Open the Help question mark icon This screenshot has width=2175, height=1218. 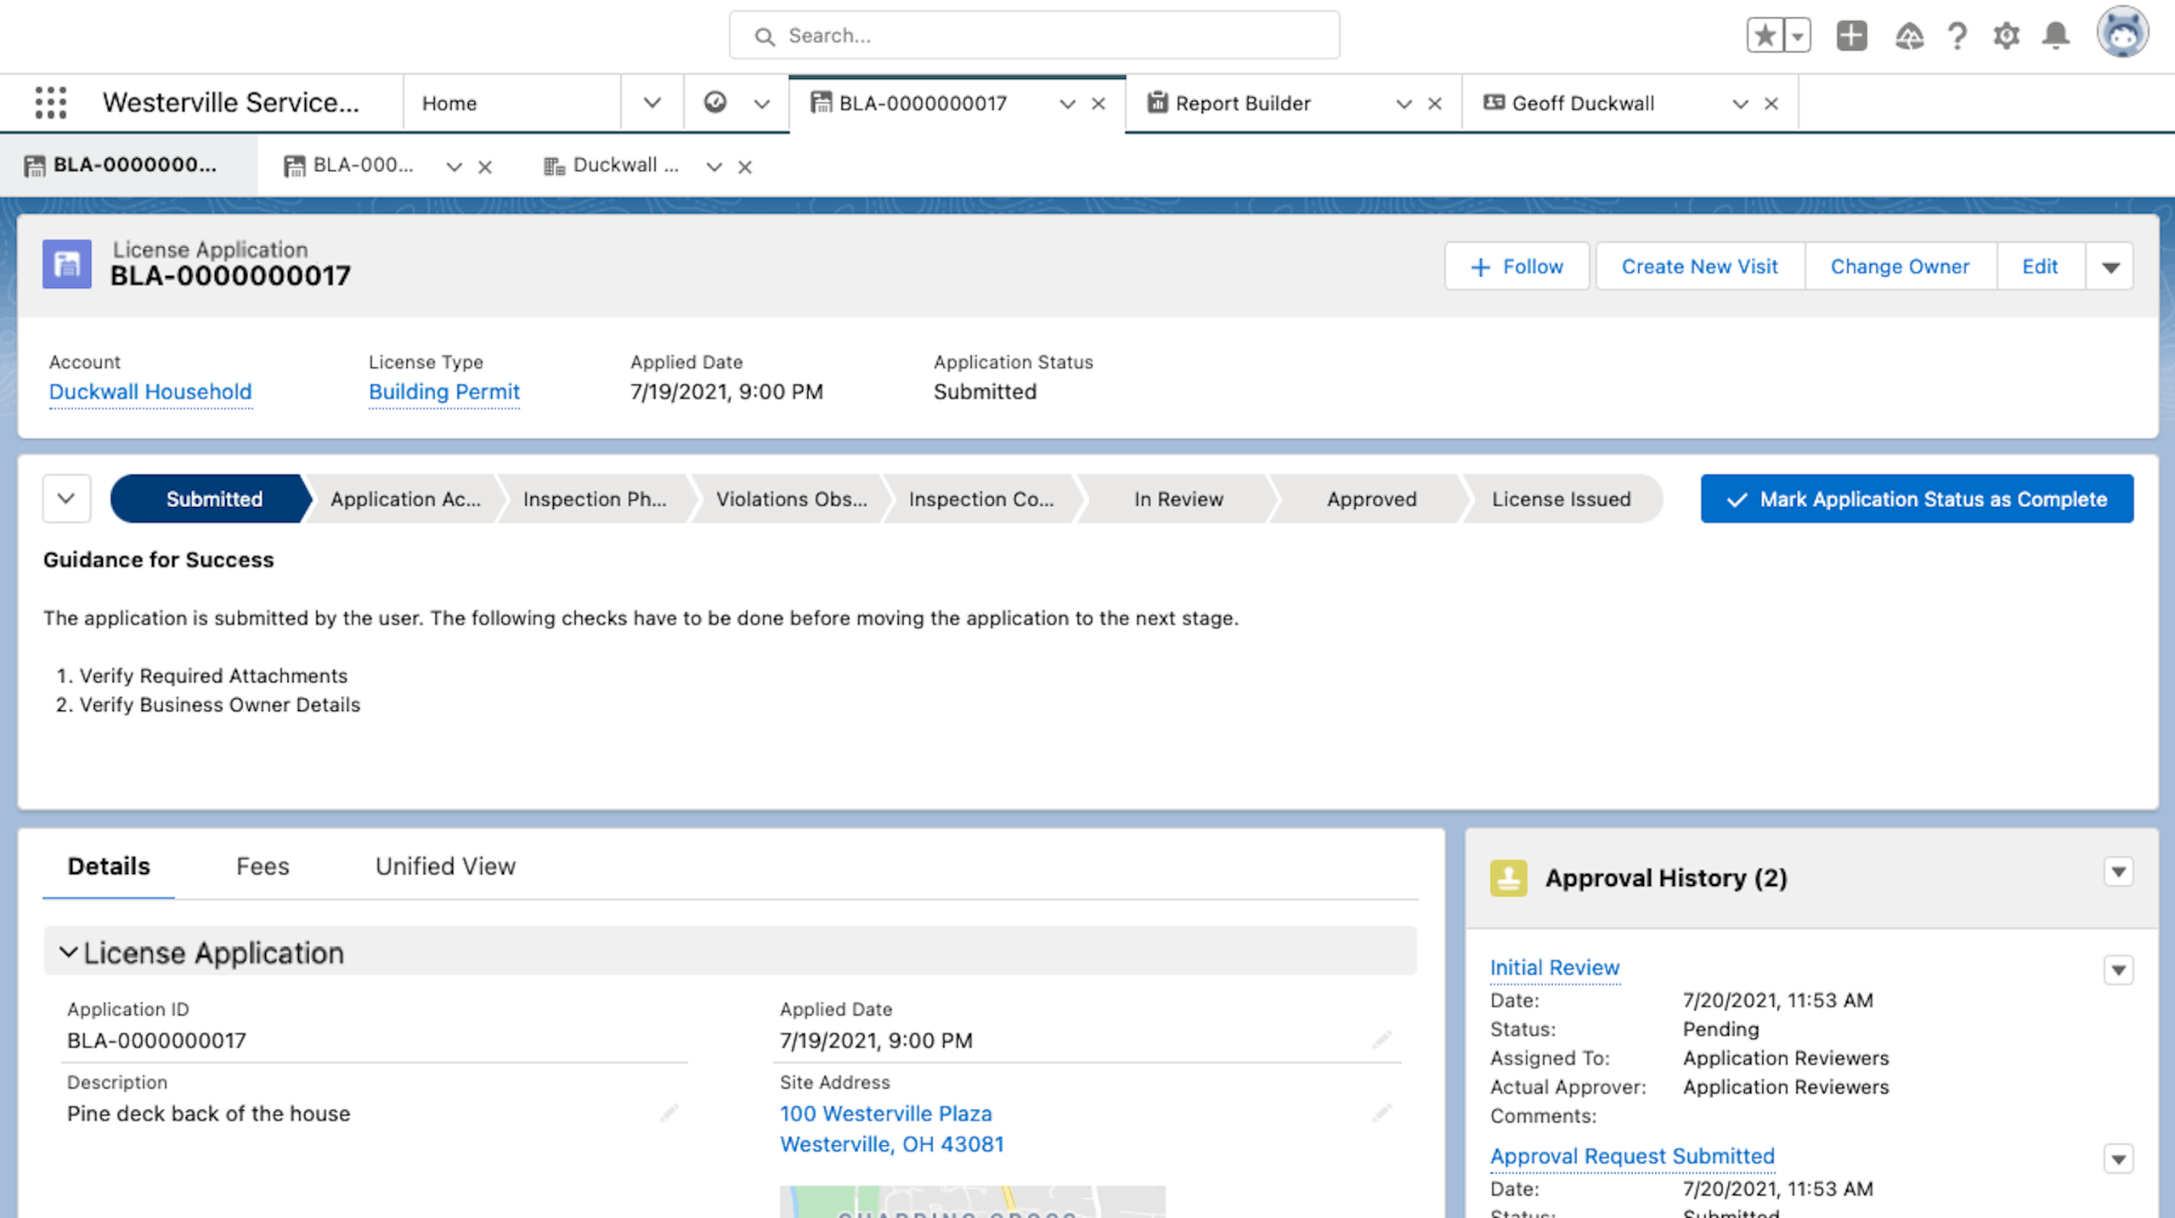click(1957, 36)
